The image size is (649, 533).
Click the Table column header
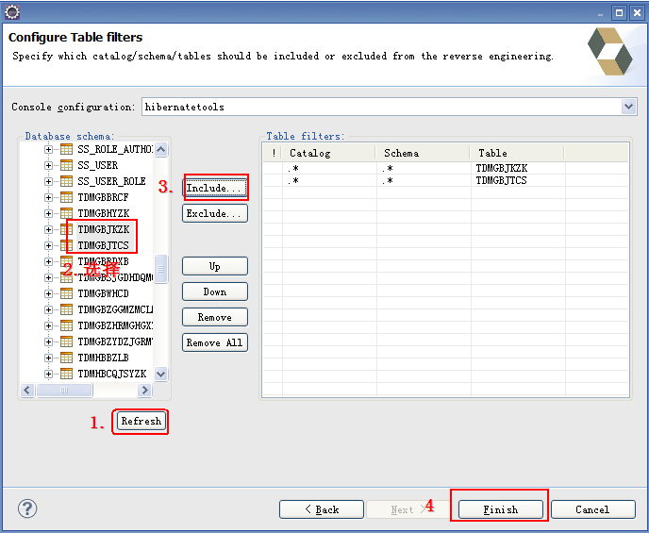[517, 153]
